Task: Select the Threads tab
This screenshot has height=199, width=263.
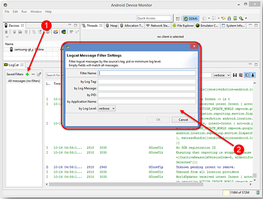Action: pos(92,26)
